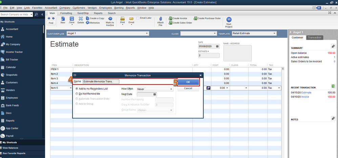Image resolution: width=338 pixels, height=158 pixels.
Task: Click Mark As Inactive icon
Action: point(110,19)
